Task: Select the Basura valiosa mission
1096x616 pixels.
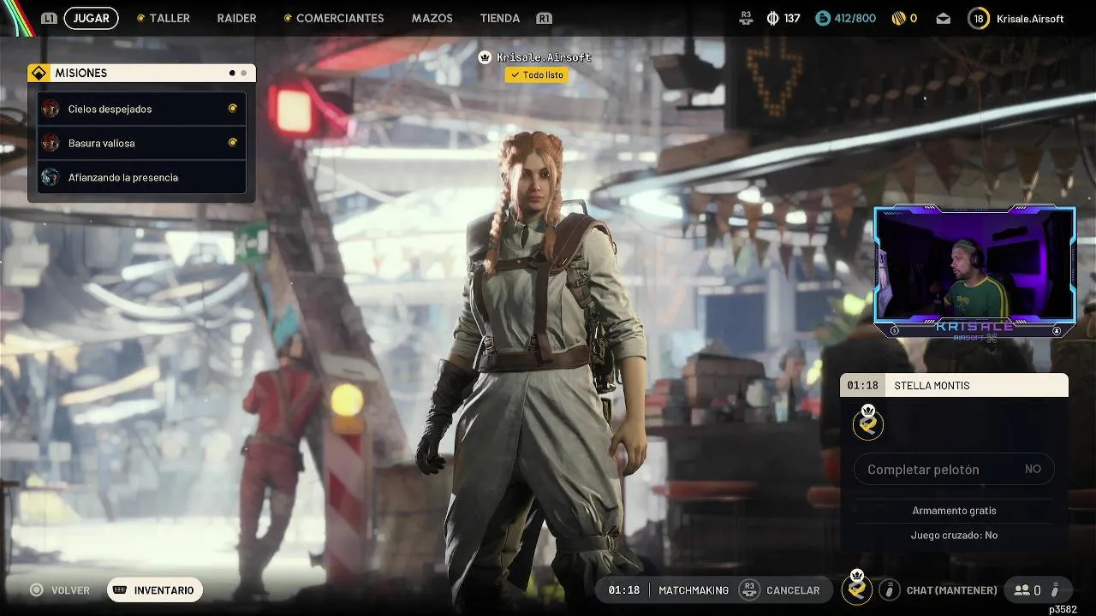Action: point(141,143)
